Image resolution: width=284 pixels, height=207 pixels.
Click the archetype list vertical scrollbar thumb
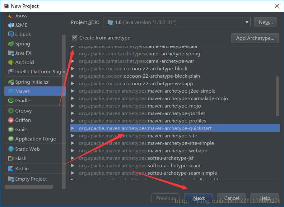point(277,96)
